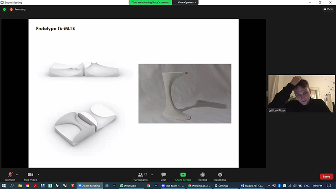336x189 pixels.
Task: Switch to 'Working at' Chrome window
Action: click(x=199, y=186)
